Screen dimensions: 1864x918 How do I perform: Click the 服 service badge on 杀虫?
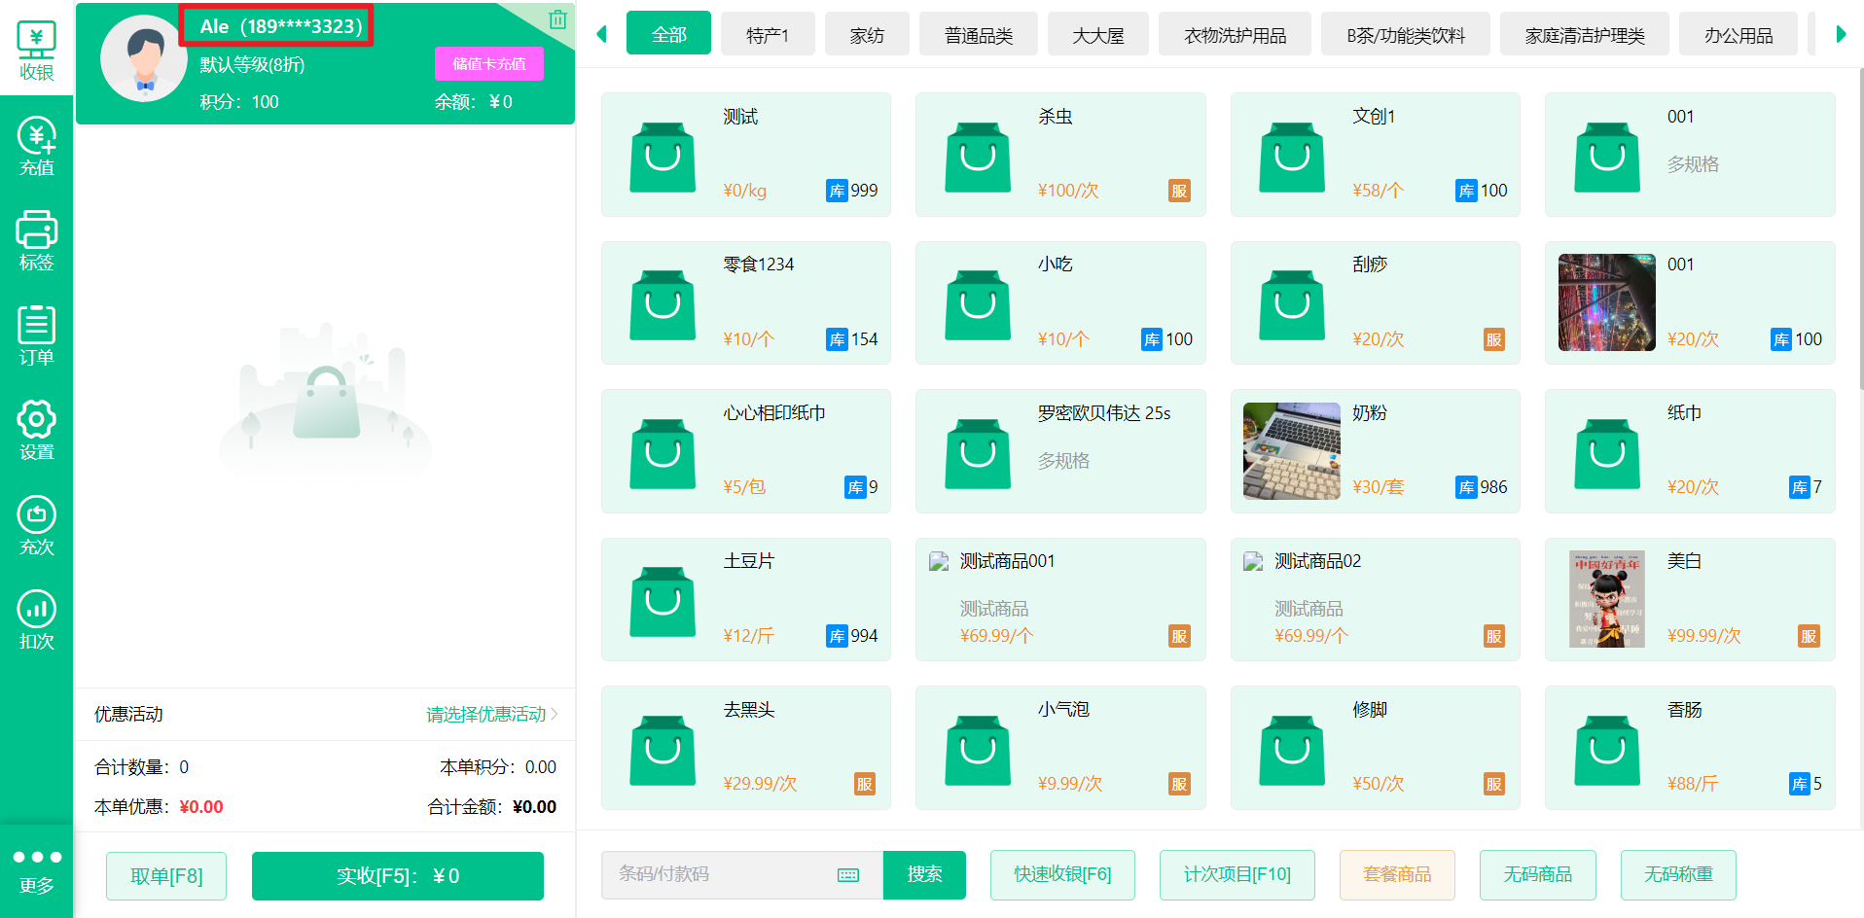coord(1179,191)
